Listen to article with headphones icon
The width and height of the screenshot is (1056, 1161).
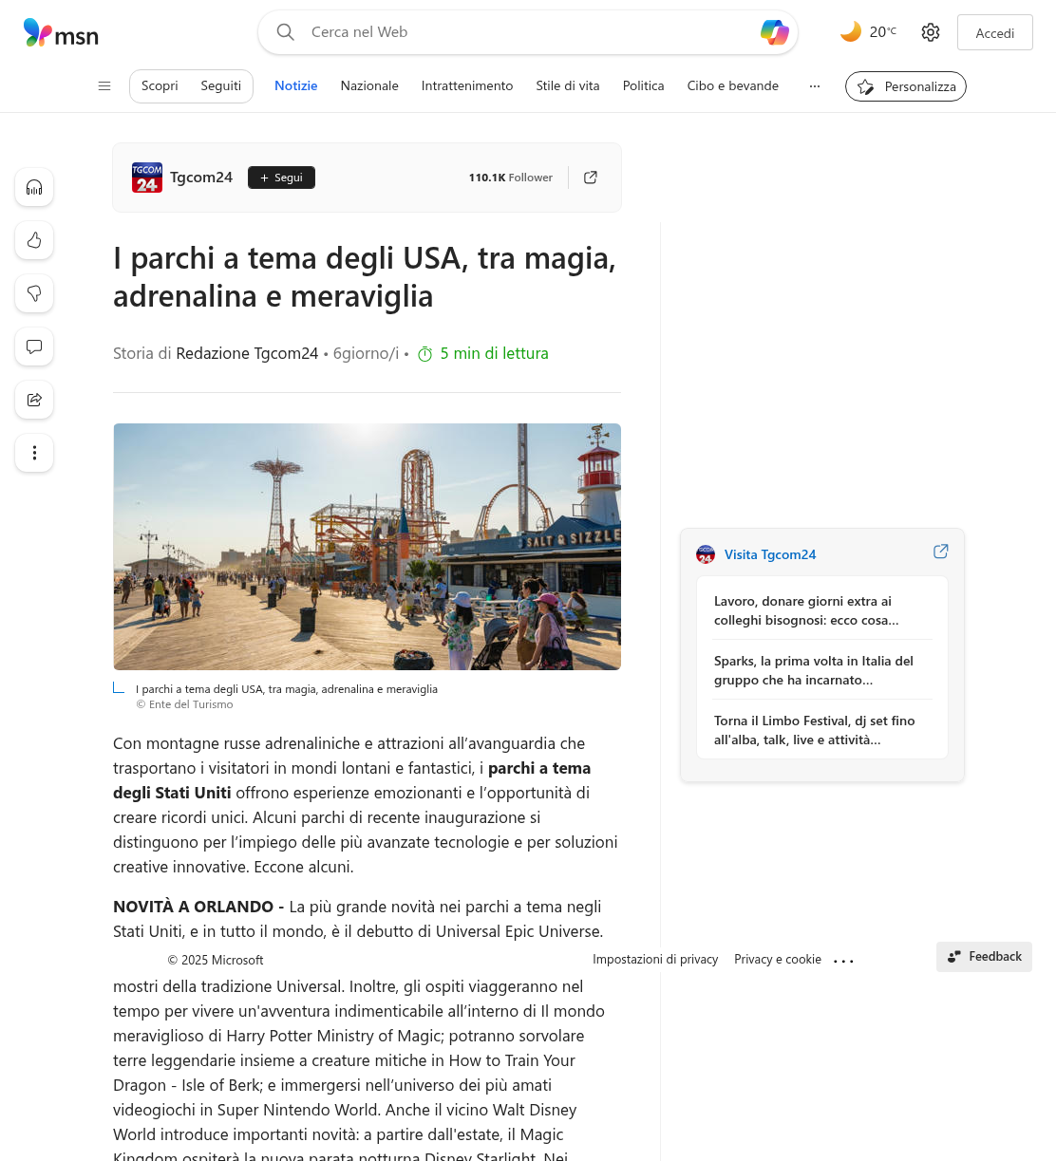tap(34, 187)
